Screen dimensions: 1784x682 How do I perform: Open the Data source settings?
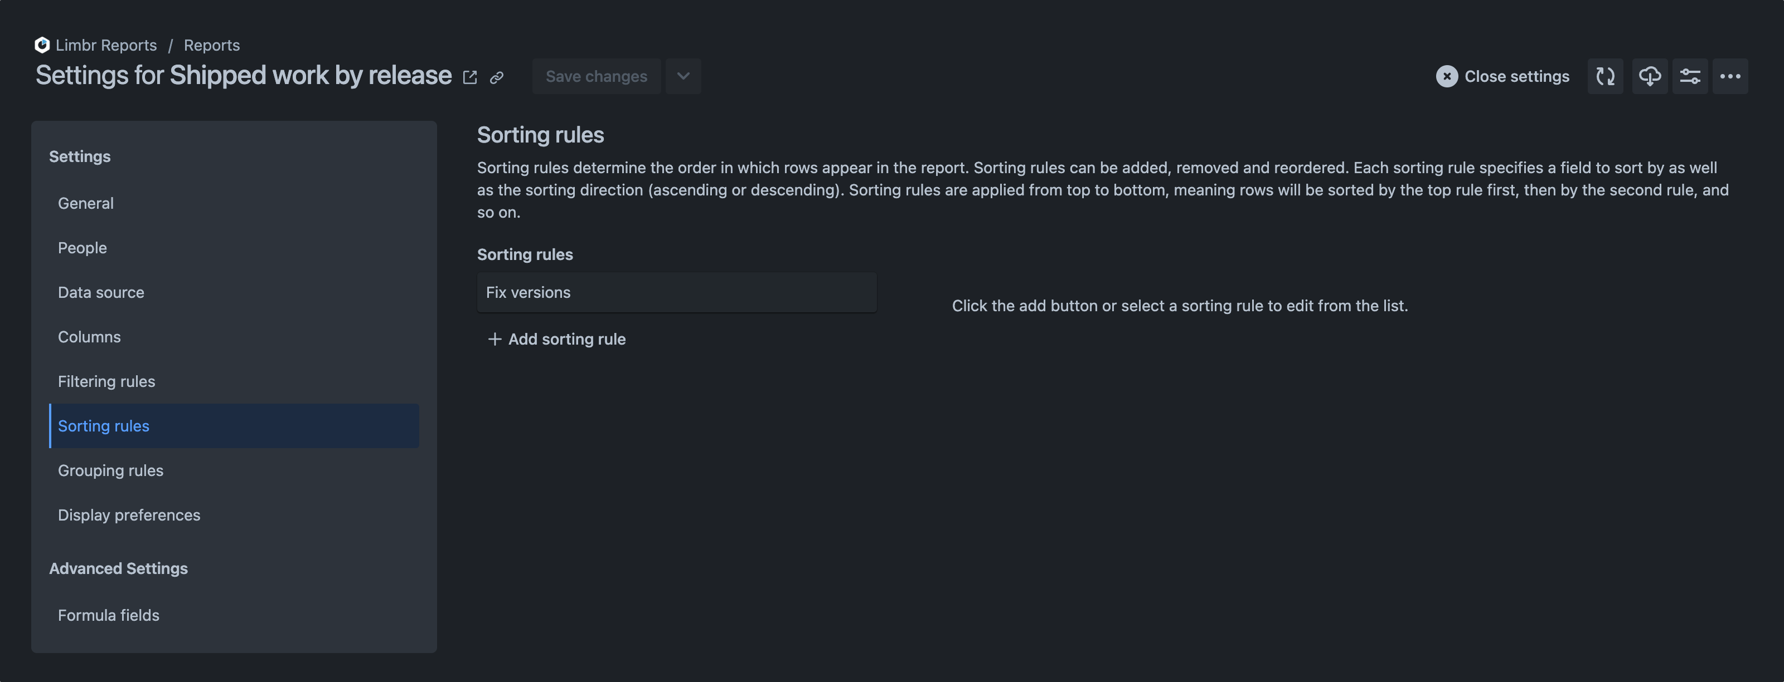coord(101,292)
